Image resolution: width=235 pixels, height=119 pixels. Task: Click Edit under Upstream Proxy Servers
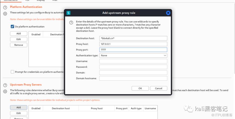pyautogui.click(x=18, y=113)
